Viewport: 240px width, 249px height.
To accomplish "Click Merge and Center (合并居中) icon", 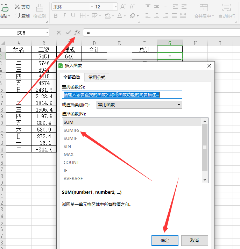I will click(x=204, y=8).
